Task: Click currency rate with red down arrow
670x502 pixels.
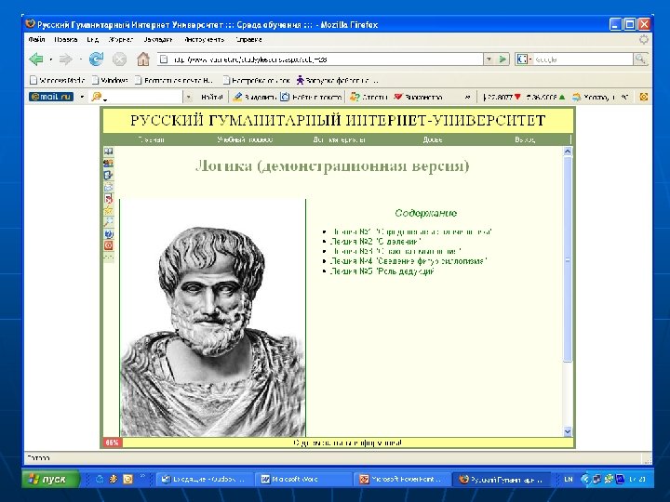Action: tap(502, 98)
